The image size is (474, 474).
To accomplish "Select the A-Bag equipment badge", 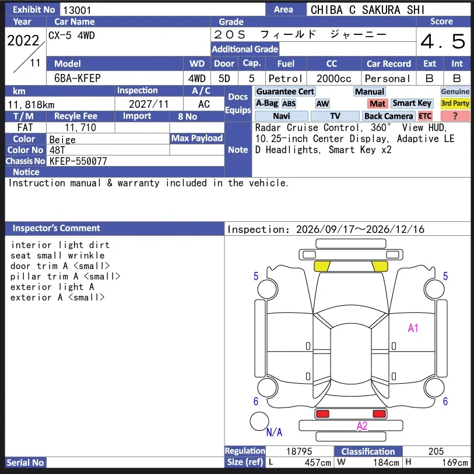I will (x=266, y=104).
